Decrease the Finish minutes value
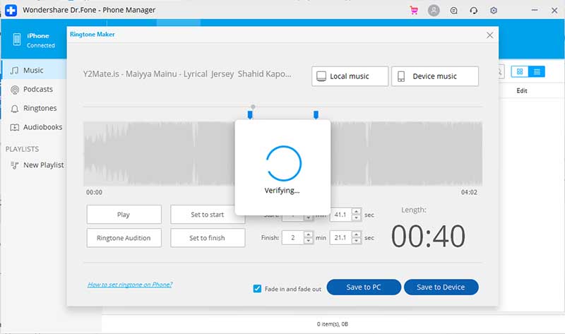The image size is (565, 334). [308, 241]
